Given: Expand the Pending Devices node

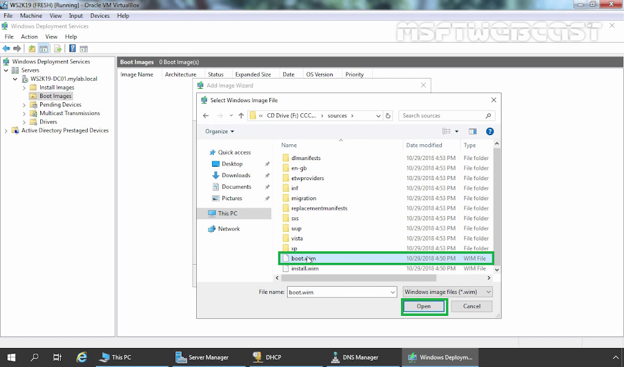Looking at the screenshot, I should coord(24,105).
